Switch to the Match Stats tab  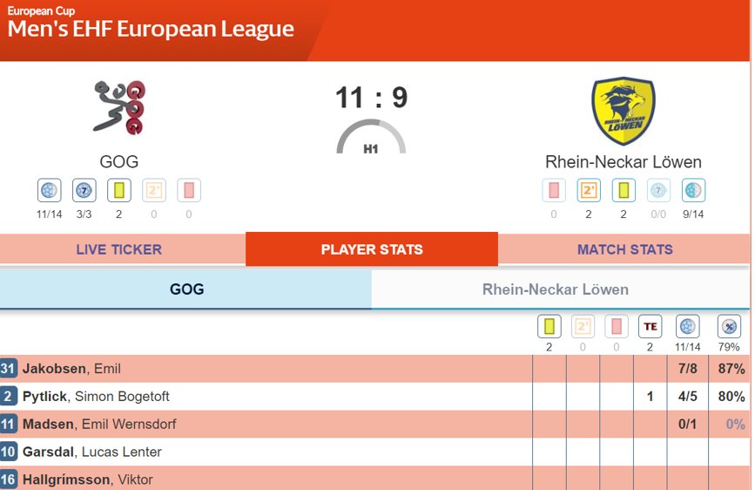pos(624,249)
